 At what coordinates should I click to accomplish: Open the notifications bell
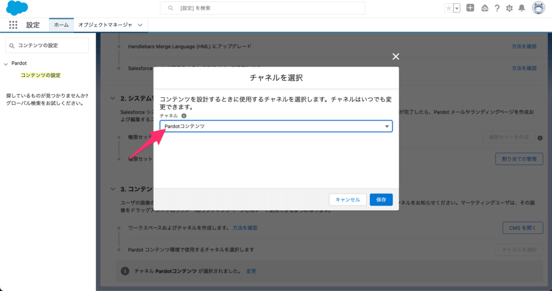tap(521, 8)
